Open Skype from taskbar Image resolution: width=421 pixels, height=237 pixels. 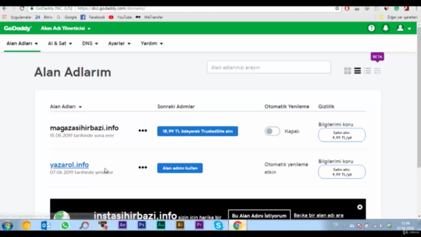(218, 225)
